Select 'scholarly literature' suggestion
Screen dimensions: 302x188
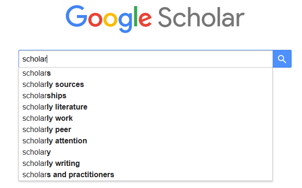tap(55, 107)
